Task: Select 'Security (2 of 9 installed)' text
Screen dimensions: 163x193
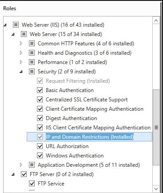Action: 67,72
